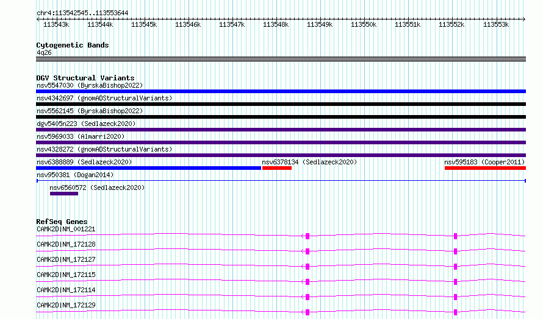The width and height of the screenshot is (543, 319).
Task: Click the short purple nsv6560572 bar
Action: pyautogui.click(x=63, y=194)
